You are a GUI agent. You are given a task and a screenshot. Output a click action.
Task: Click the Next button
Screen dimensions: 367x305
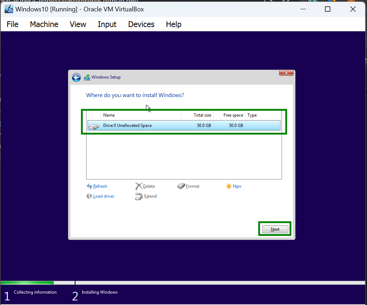tap(275, 229)
